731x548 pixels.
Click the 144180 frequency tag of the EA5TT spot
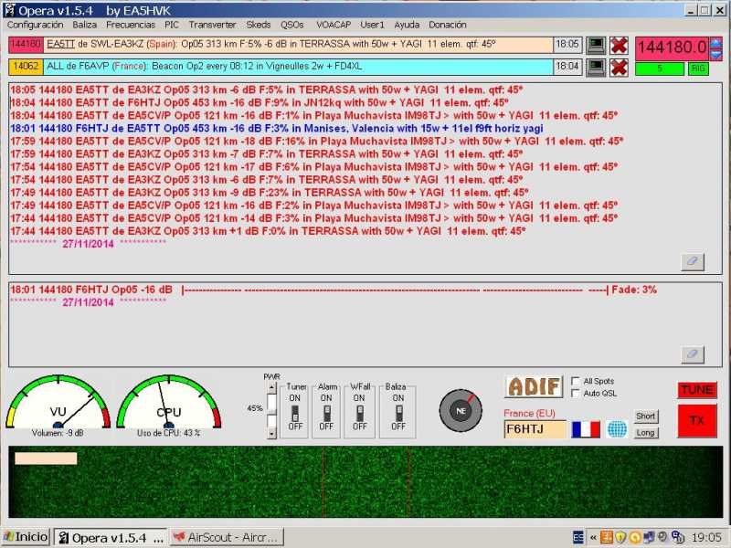tap(26, 45)
